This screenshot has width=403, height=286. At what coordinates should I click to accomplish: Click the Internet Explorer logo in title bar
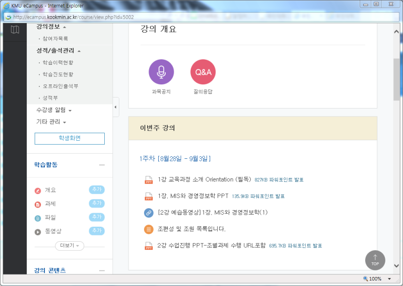tap(7, 6)
